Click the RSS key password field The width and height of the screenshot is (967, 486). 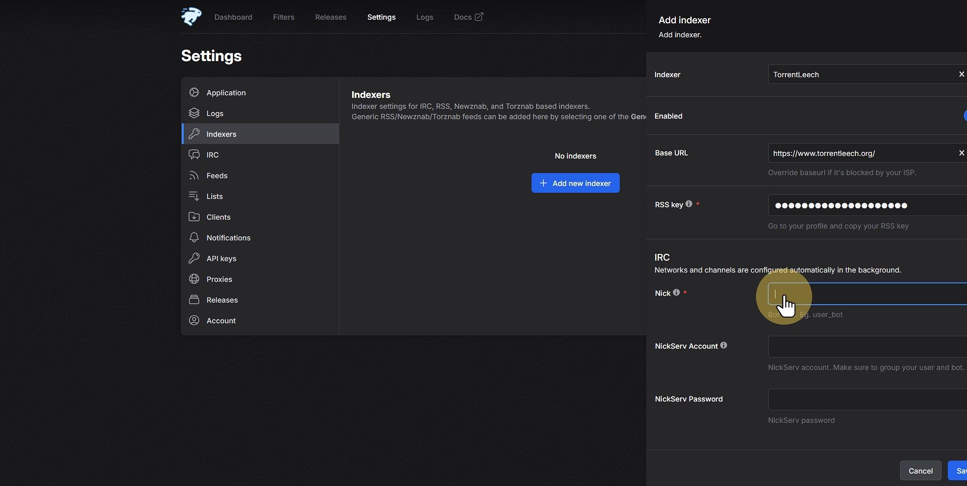(867, 205)
